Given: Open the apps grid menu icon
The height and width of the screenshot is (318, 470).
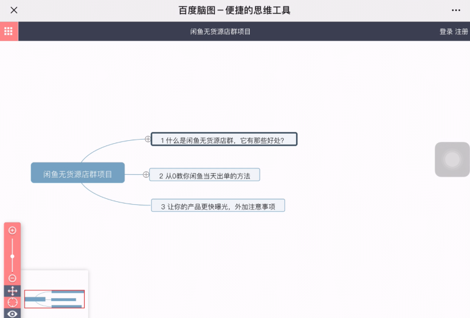Looking at the screenshot, I should 9,31.
